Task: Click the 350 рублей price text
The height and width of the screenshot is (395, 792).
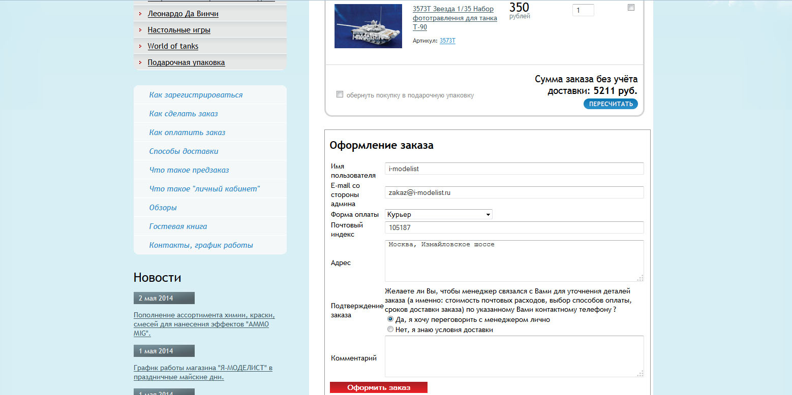Action: coord(520,10)
